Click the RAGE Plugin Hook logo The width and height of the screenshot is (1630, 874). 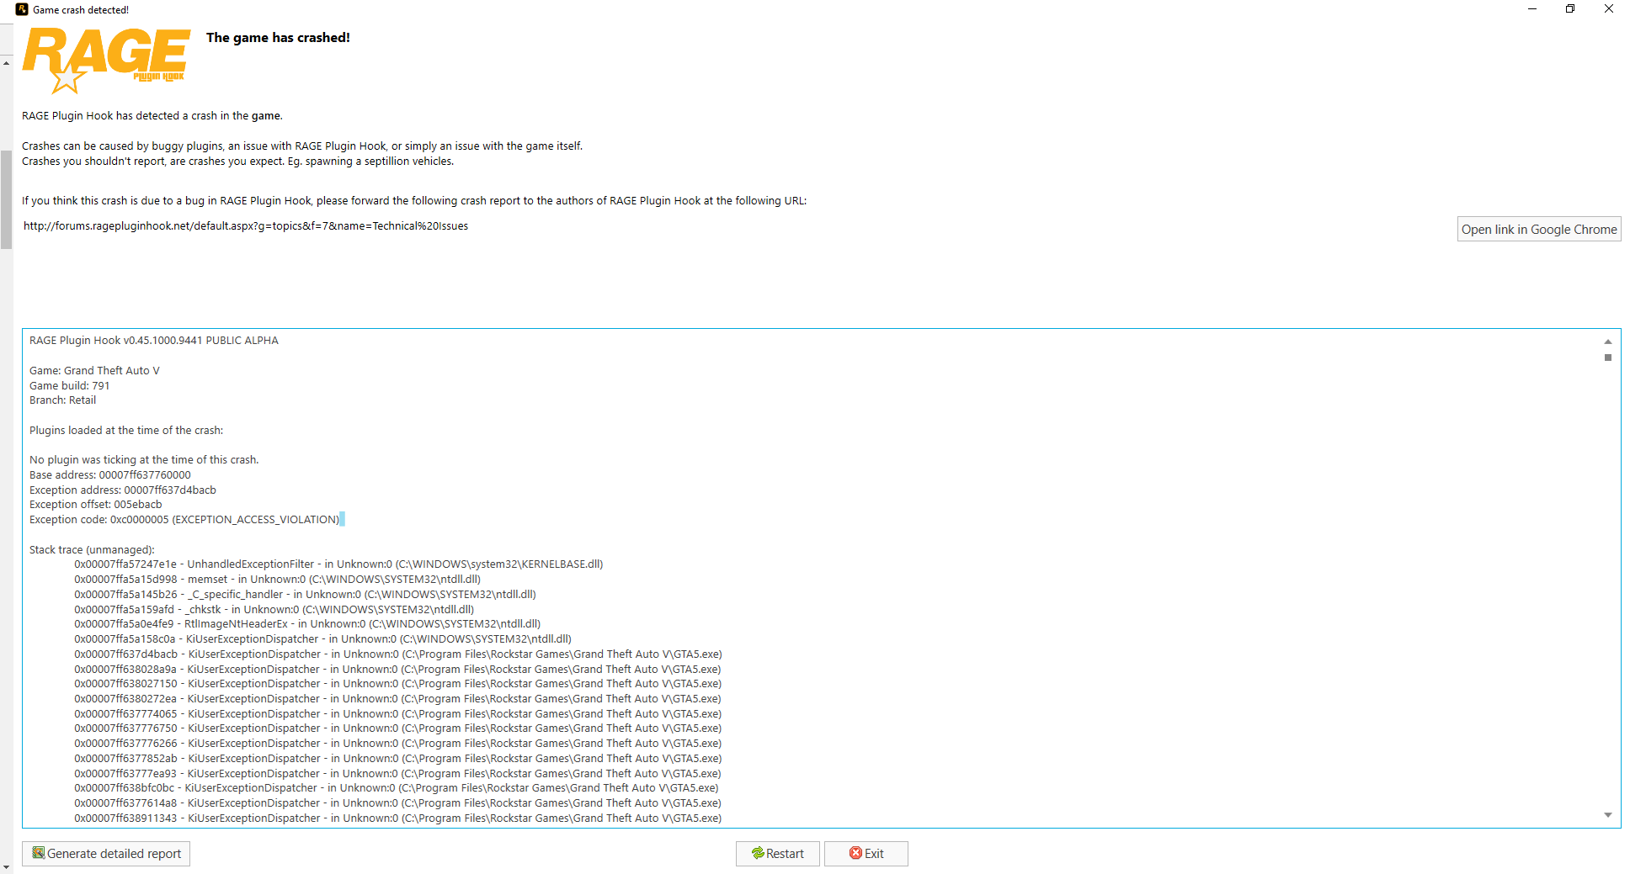tap(106, 59)
